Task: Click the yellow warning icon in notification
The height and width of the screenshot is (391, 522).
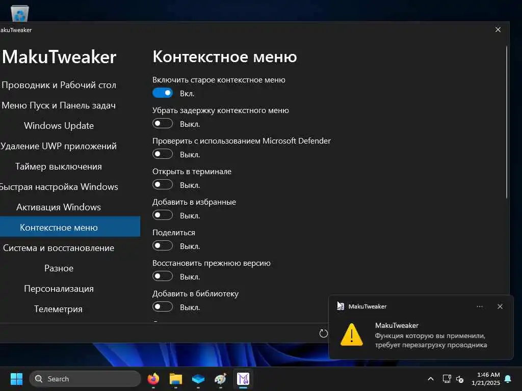Action: click(x=352, y=334)
